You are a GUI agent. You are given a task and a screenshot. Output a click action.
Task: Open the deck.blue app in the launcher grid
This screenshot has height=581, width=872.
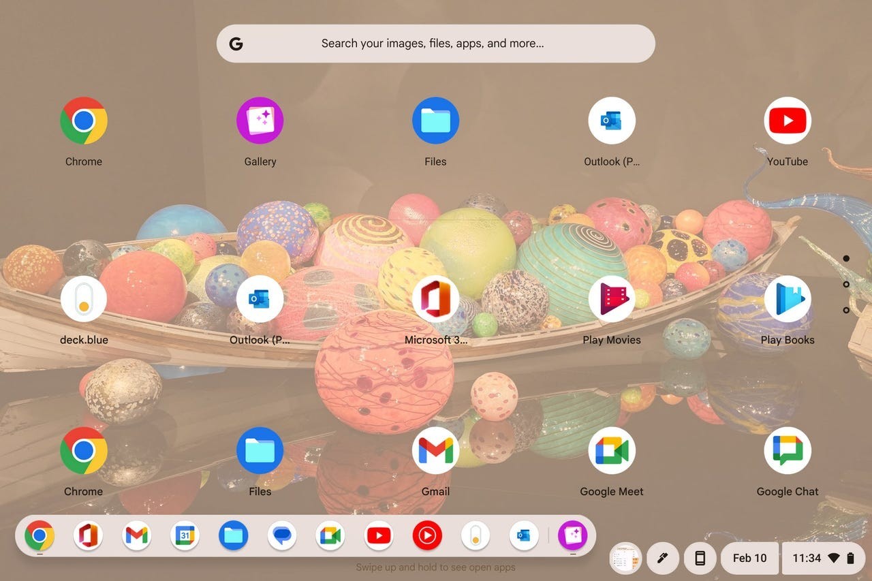pyautogui.click(x=84, y=299)
